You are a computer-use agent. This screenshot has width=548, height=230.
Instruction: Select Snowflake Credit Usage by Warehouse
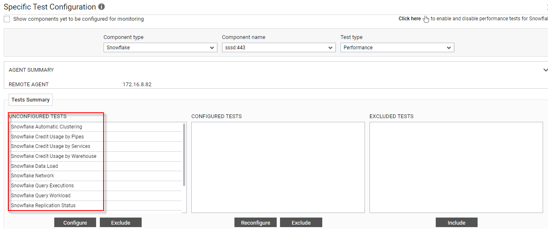pos(95,156)
